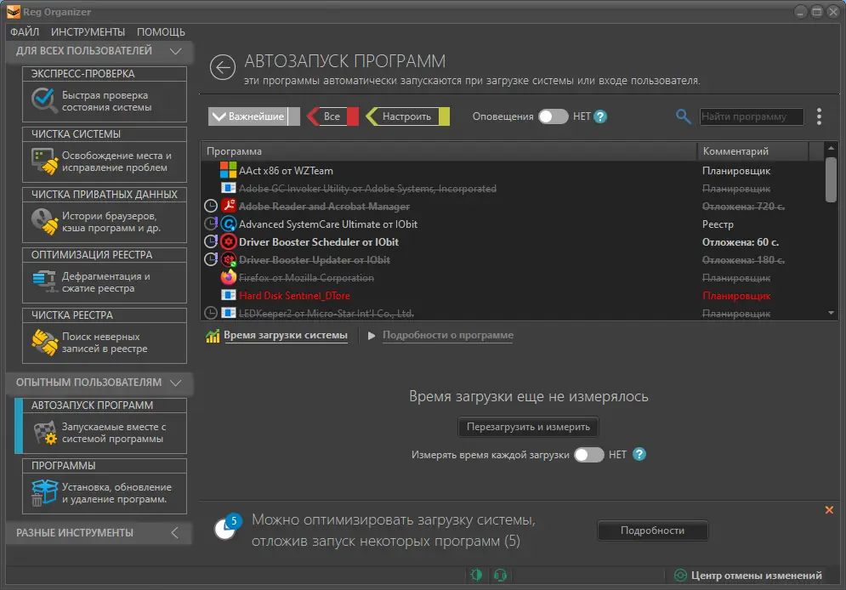Click in Найти программу search field
The image size is (846, 590).
752,116
